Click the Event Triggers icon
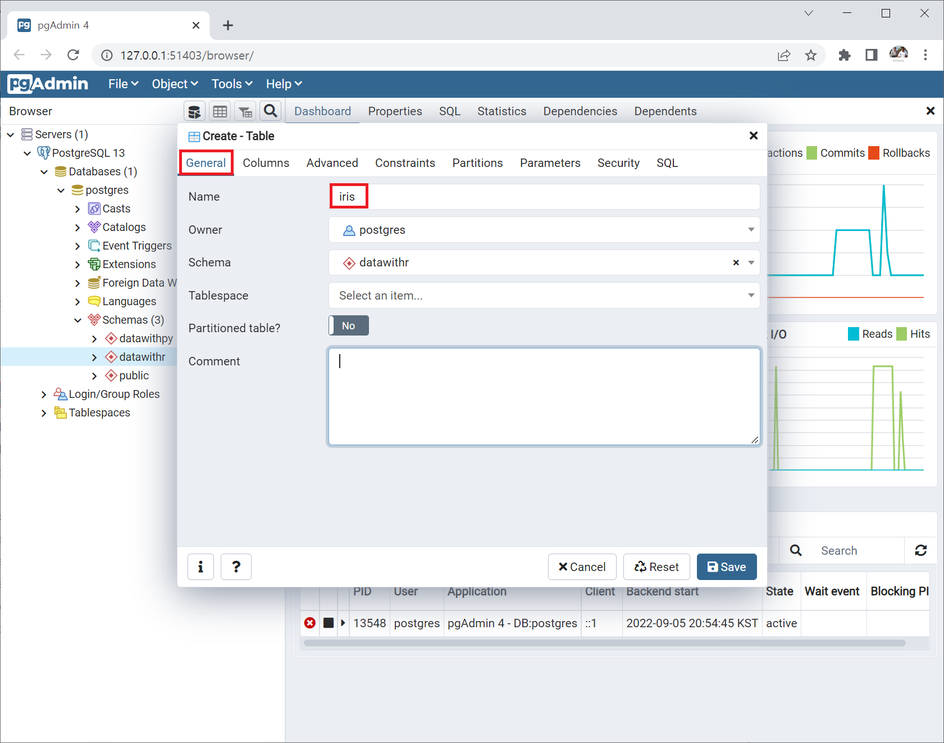The image size is (944, 743). pos(94,246)
